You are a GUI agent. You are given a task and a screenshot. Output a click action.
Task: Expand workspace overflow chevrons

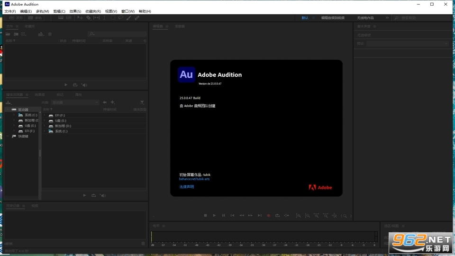tap(387, 18)
